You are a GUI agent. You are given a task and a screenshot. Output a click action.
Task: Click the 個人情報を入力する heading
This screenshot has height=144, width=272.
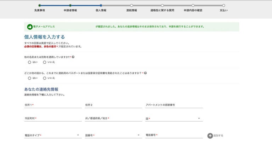coord(45,37)
